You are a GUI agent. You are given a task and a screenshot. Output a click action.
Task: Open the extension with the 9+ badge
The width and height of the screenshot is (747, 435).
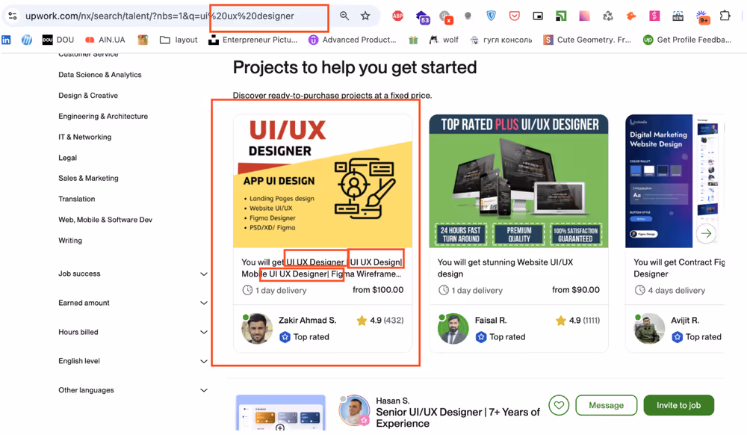[702, 17]
